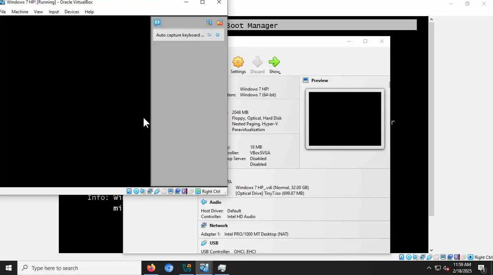Click the 2048 MB base memory value
The height and width of the screenshot is (275, 493).
[x=240, y=112]
